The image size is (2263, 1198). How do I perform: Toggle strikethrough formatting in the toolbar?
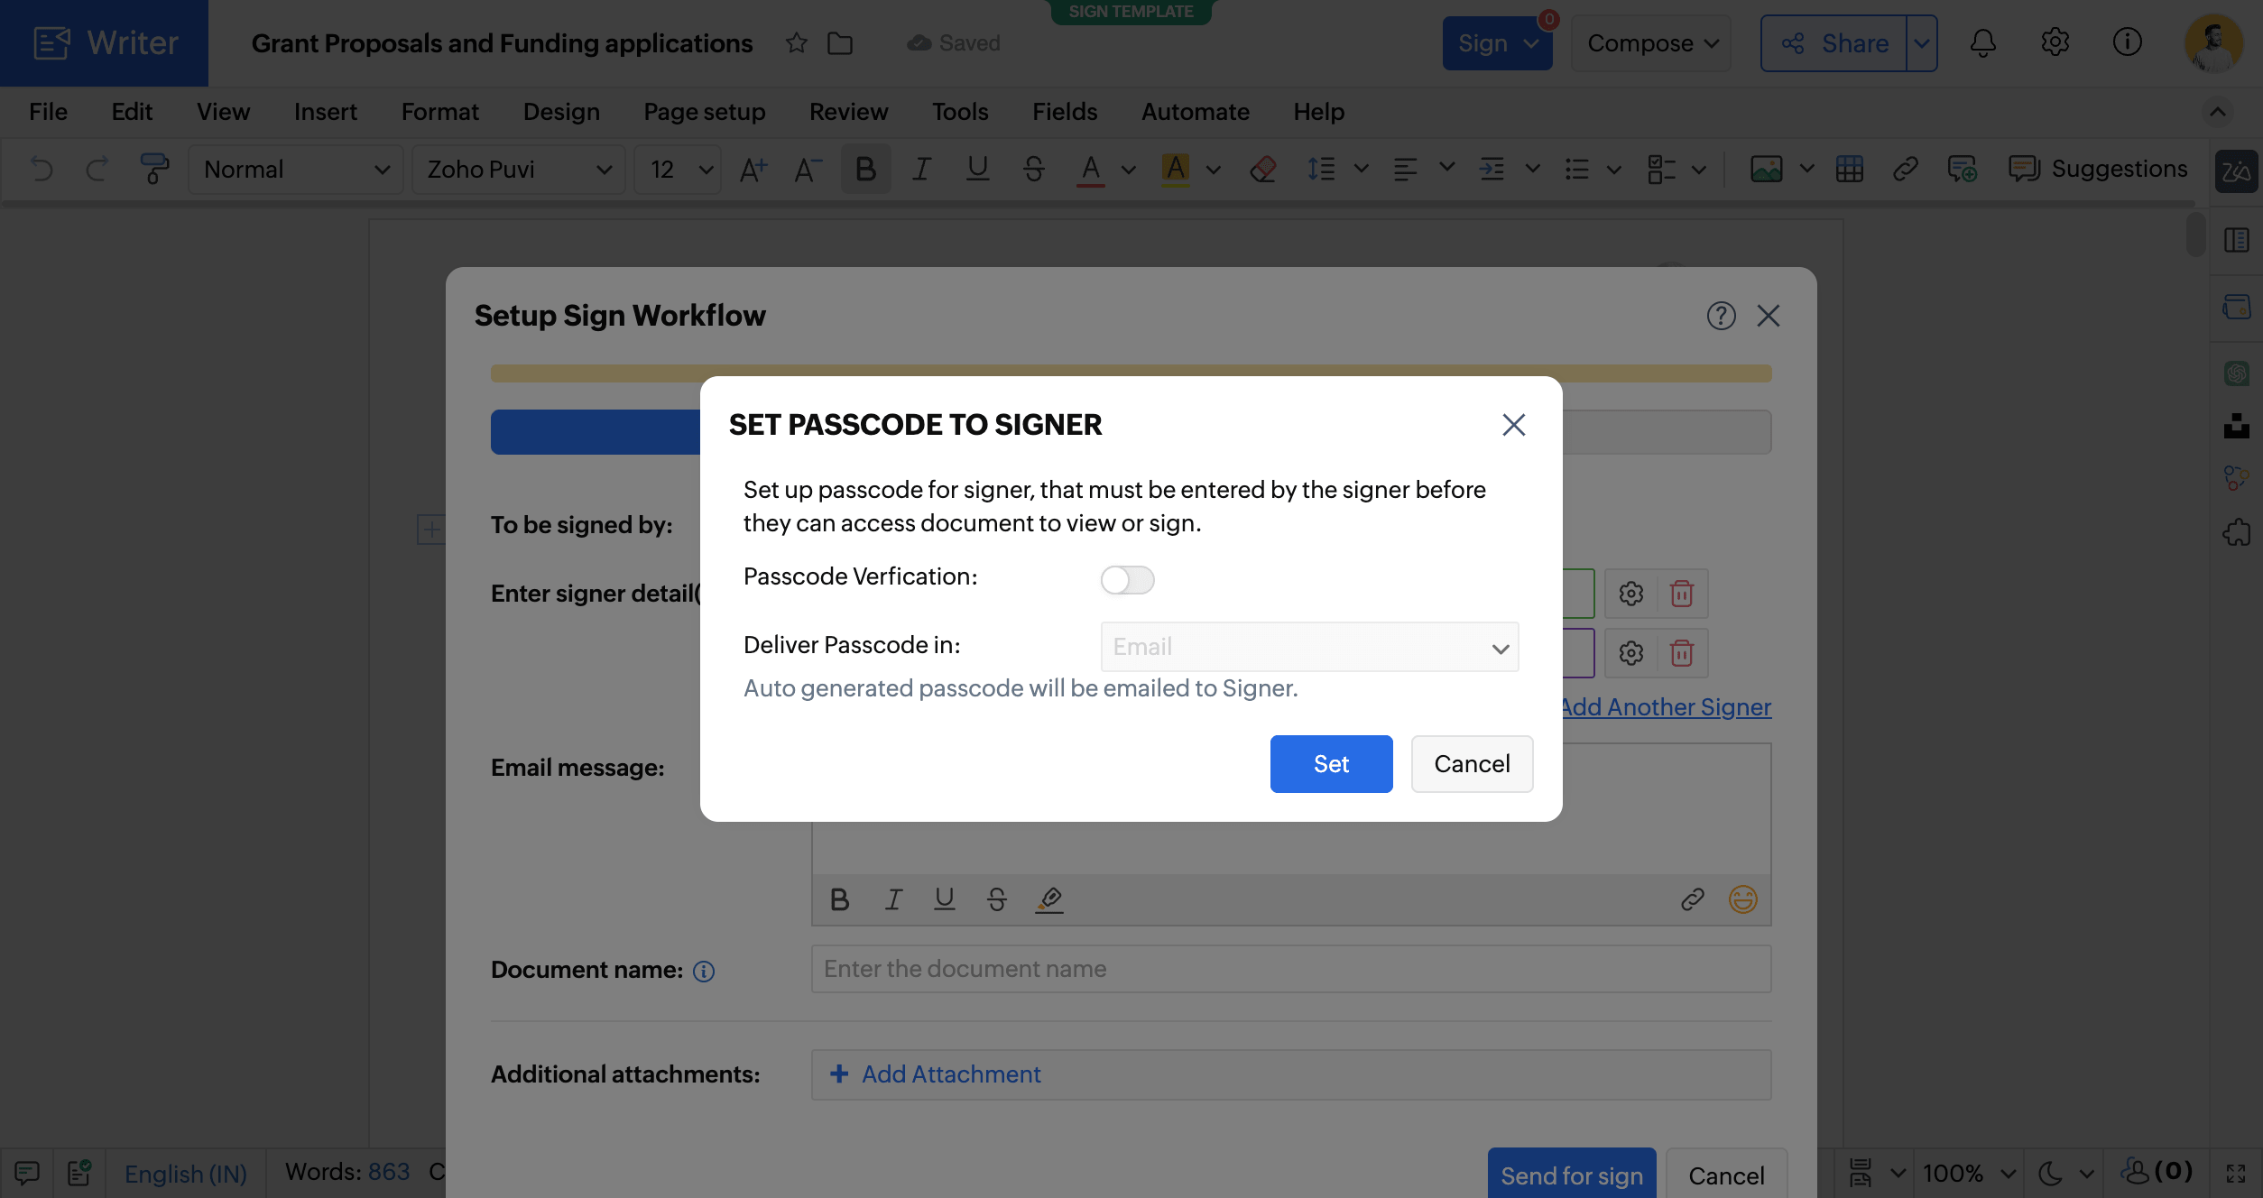pos(1034,169)
